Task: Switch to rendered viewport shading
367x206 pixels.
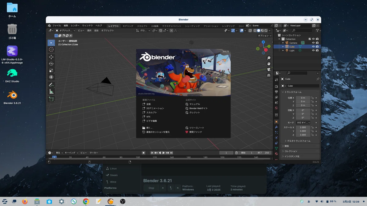Action: pyautogui.click(x=266, y=31)
